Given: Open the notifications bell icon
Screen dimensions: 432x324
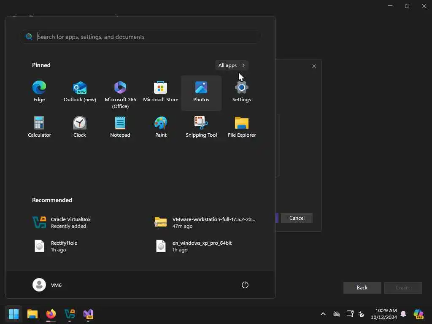Looking at the screenshot, I should (x=403, y=314).
